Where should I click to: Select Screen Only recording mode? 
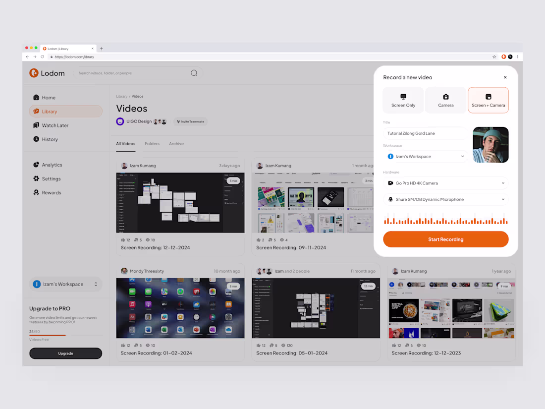[403, 100]
